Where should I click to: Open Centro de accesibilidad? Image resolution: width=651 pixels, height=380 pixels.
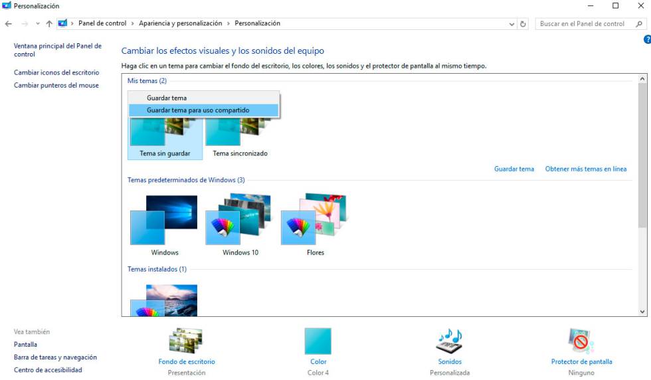[x=48, y=370]
